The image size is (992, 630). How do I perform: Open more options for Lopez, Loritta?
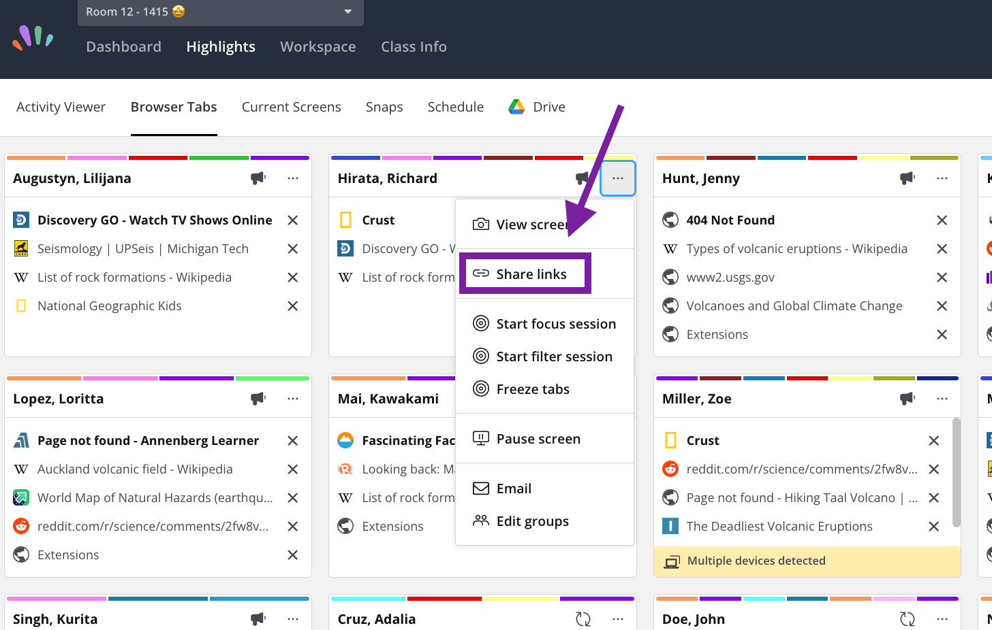click(293, 399)
